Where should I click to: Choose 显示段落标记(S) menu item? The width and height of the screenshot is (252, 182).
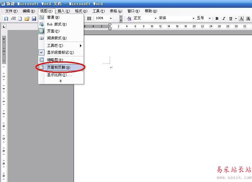point(61,52)
